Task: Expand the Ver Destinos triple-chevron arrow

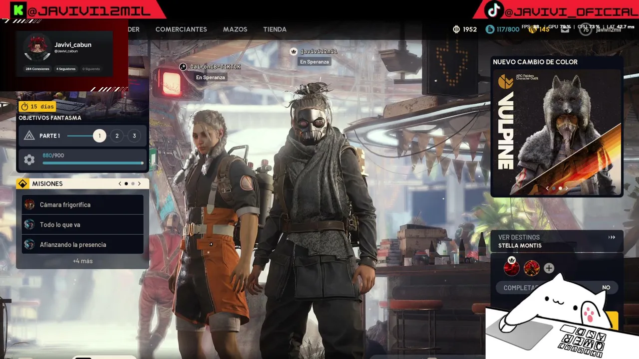Action: (612, 237)
